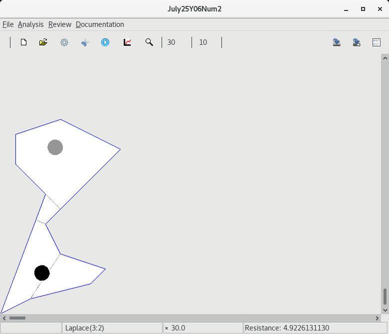Open a file with the folder icon

point(43,42)
